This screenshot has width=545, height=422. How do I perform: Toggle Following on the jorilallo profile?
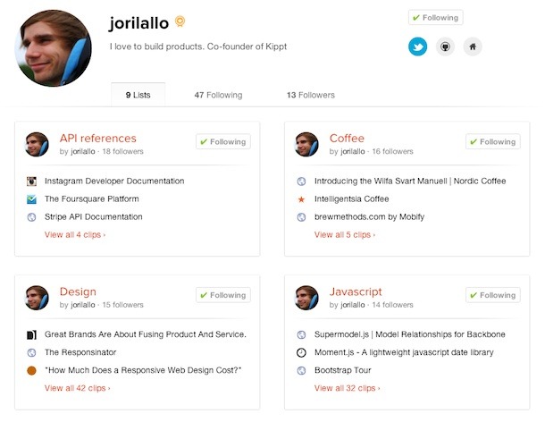435,18
